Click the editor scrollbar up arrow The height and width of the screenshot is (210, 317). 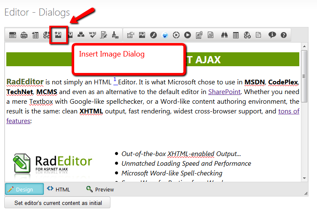304,46
